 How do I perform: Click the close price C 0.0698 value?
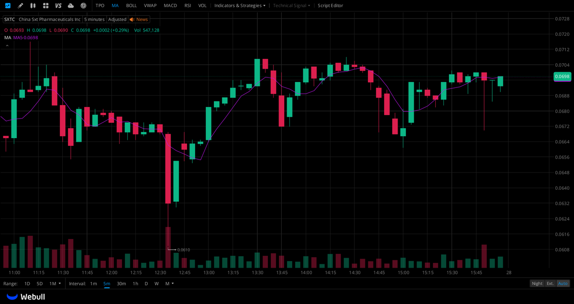coord(80,30)
